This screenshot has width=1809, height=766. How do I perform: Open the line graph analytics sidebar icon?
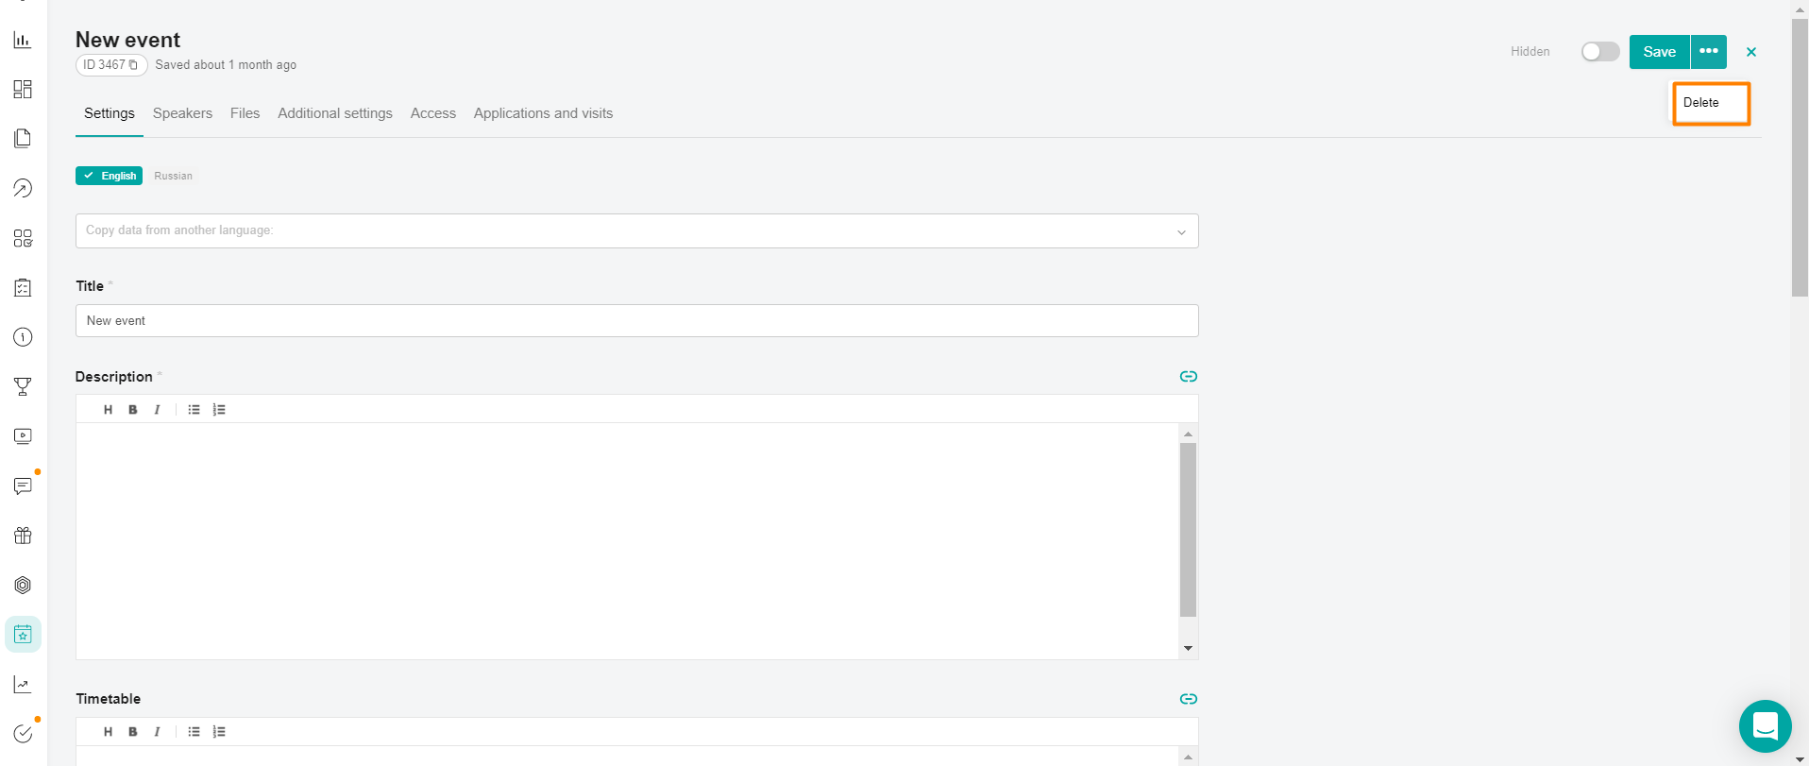[x=23, y=684]
